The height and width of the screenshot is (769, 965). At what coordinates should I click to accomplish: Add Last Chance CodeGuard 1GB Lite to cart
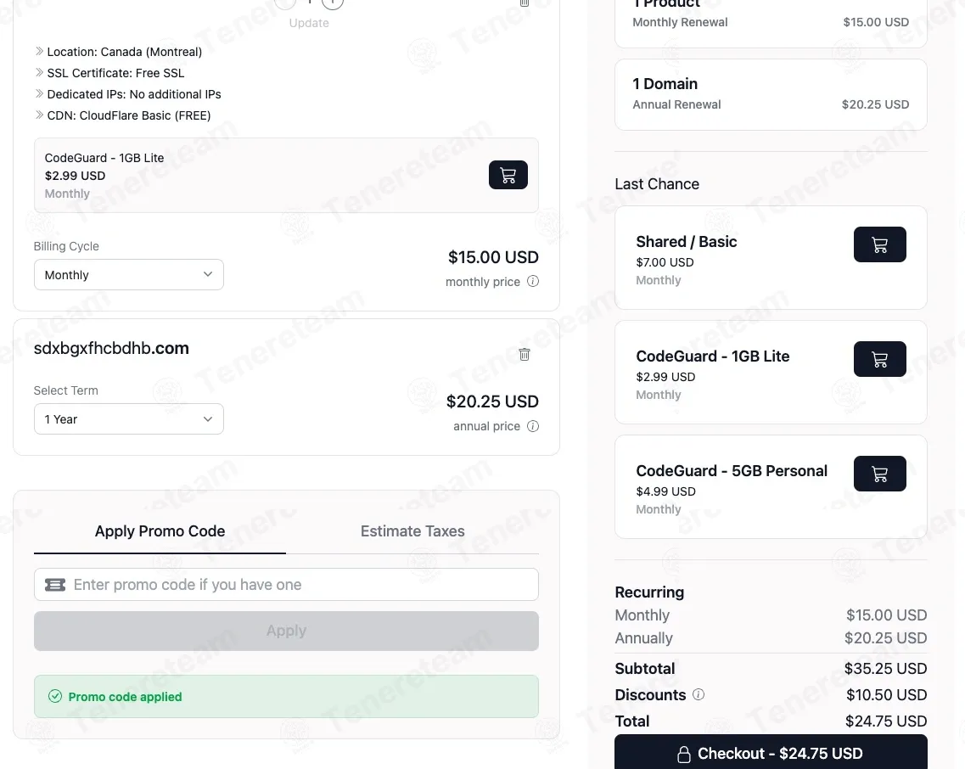pos(879,359)
